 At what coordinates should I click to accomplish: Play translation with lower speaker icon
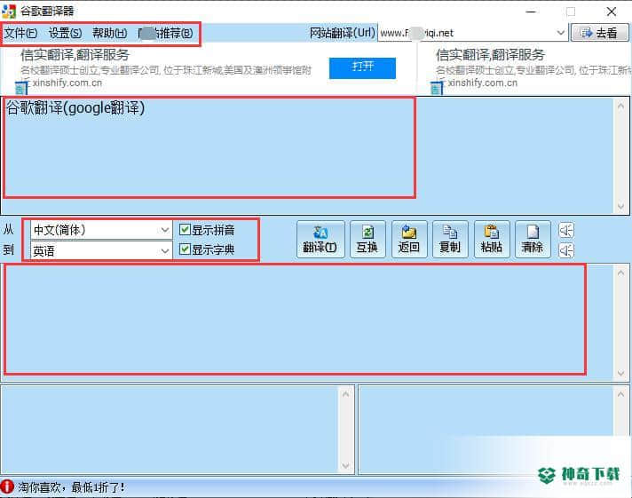pos(566,250)
